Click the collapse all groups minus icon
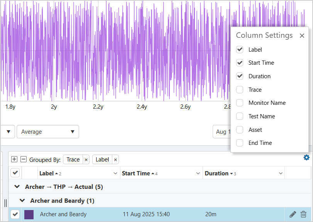This screenshot has height=222, width=313. (24, 160)
